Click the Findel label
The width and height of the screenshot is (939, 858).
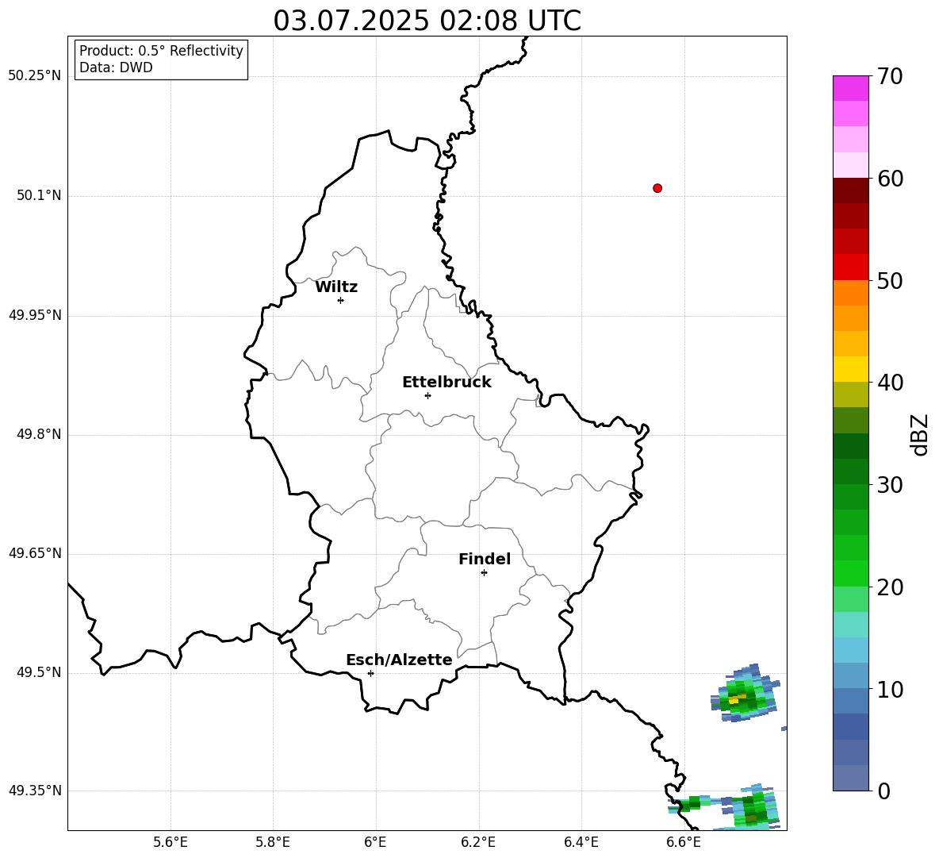click(x=485, y=559)
